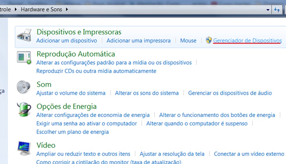Open the Som heading
The width and height of the screenshot is (286, 164).
[44, 85]
